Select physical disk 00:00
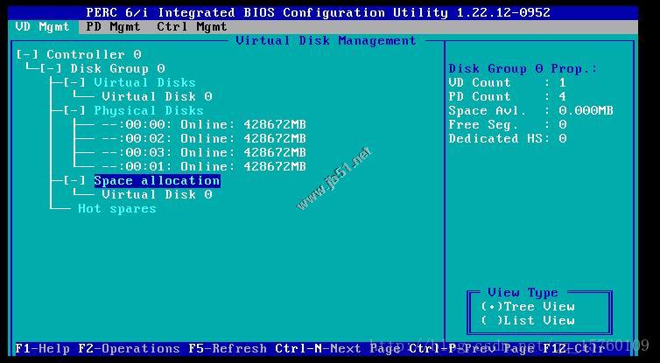Screen dimensions: 660x363 pos(203,124)
